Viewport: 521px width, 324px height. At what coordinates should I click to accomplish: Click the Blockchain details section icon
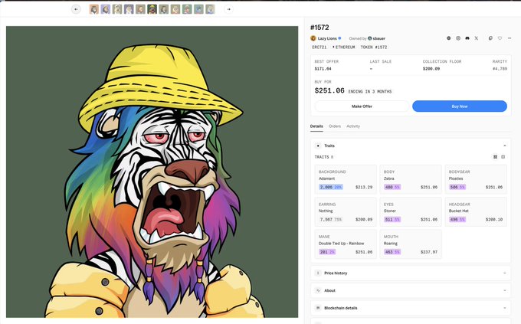point(318,308)
